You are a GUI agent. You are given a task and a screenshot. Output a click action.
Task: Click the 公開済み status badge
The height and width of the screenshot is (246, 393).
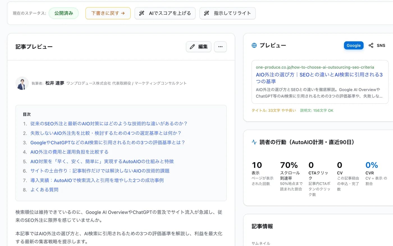(64, 13)
